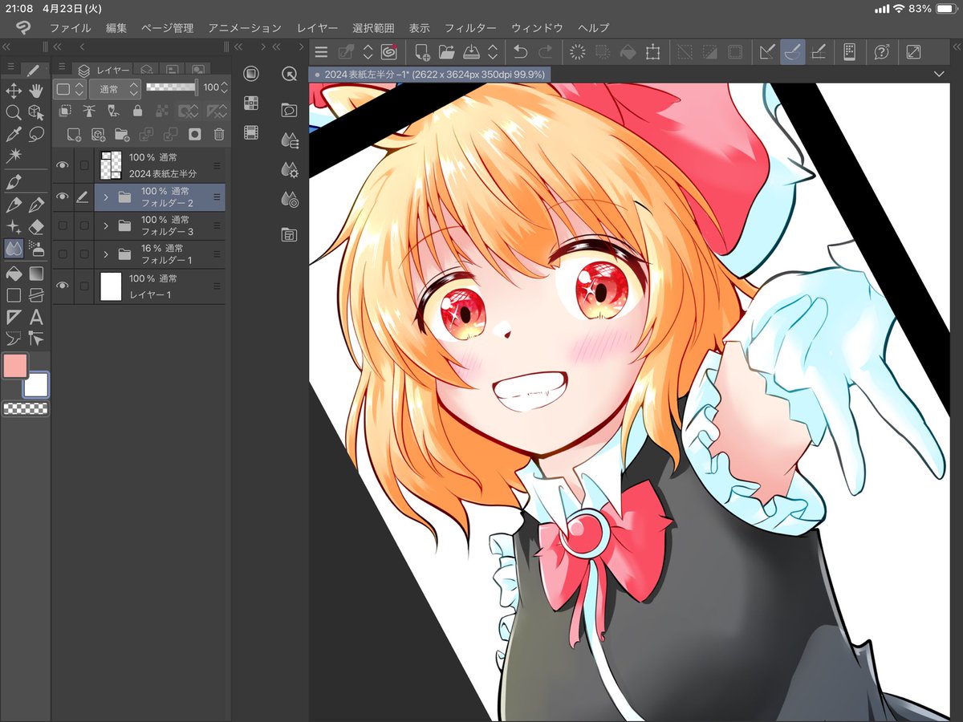Create a layer mask icon

click(x=194, y=134)
